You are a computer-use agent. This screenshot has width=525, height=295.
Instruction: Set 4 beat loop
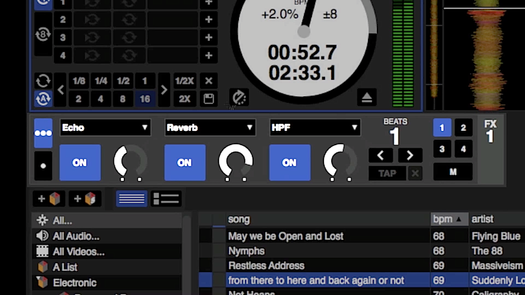(101, 99)
